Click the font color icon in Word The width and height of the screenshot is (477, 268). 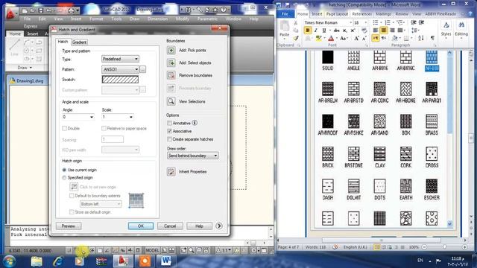point(331,39)
